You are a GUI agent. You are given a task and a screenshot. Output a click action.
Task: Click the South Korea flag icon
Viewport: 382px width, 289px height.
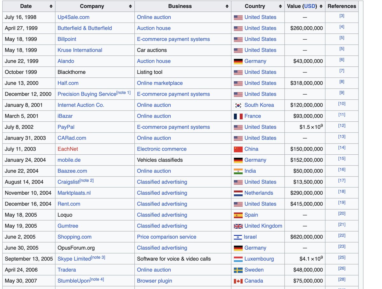[x=238, y=105]
